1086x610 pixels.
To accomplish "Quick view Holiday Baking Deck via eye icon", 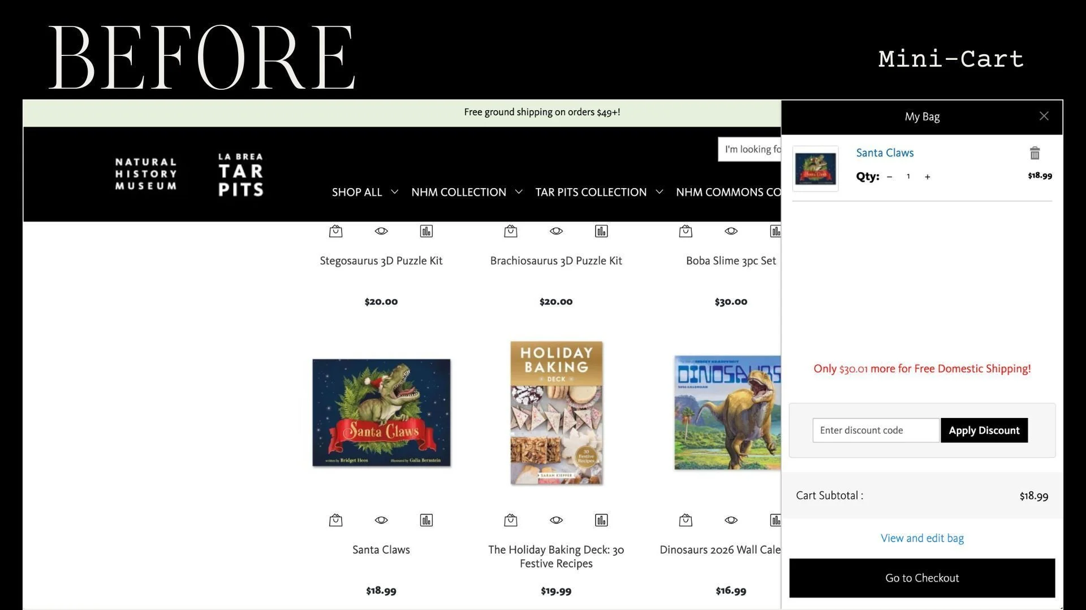I will click(556, 520).
